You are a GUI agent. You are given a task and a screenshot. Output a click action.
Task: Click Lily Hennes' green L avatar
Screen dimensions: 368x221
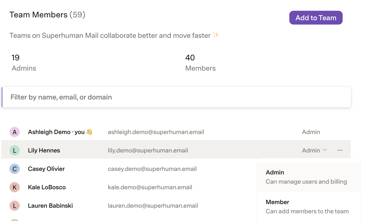[x=15, y=150]
